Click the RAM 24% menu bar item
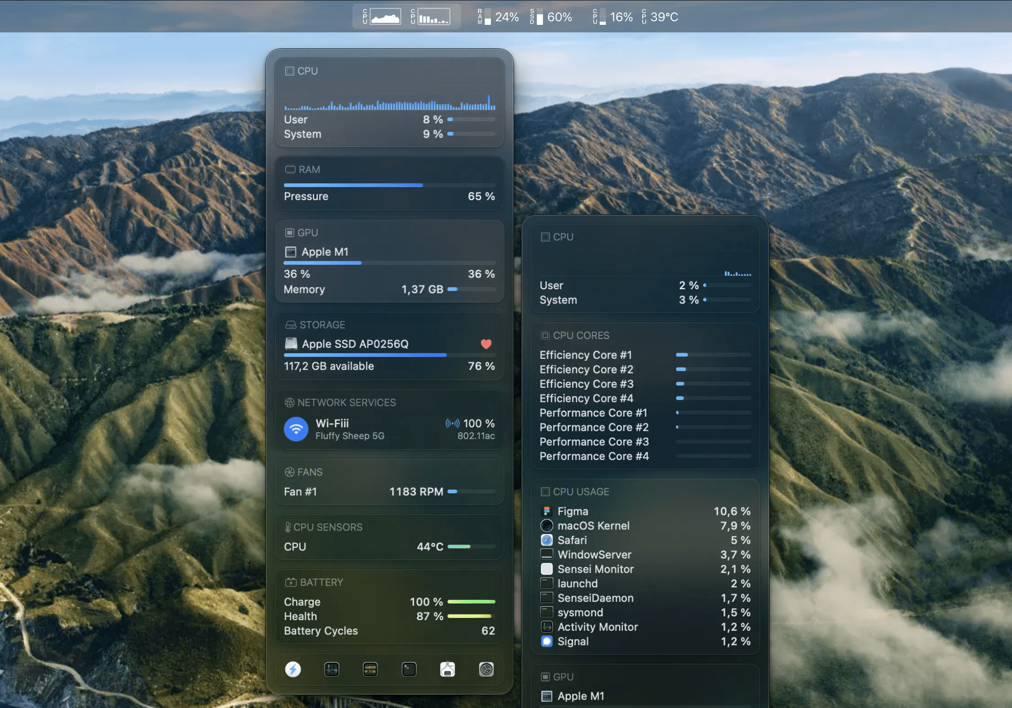Viewport: 1012px width, 708px height. 498,17
